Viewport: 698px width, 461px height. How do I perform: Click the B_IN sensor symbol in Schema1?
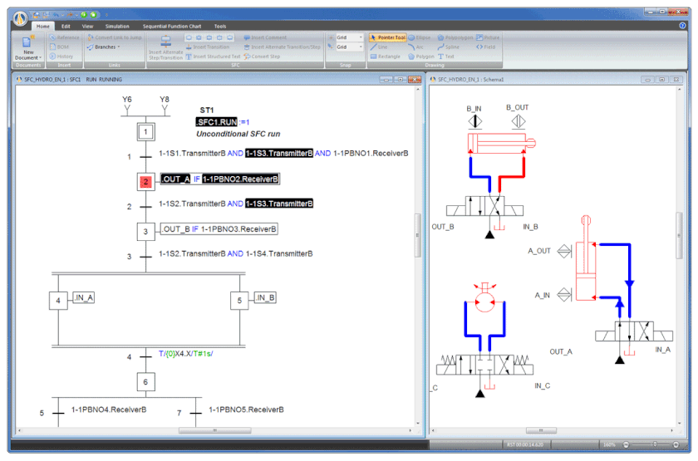pyautogui.click(x=475, y=121)
